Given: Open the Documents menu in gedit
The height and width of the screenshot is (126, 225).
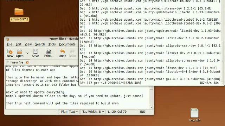Looking at the screenshot, I should 67,44.
